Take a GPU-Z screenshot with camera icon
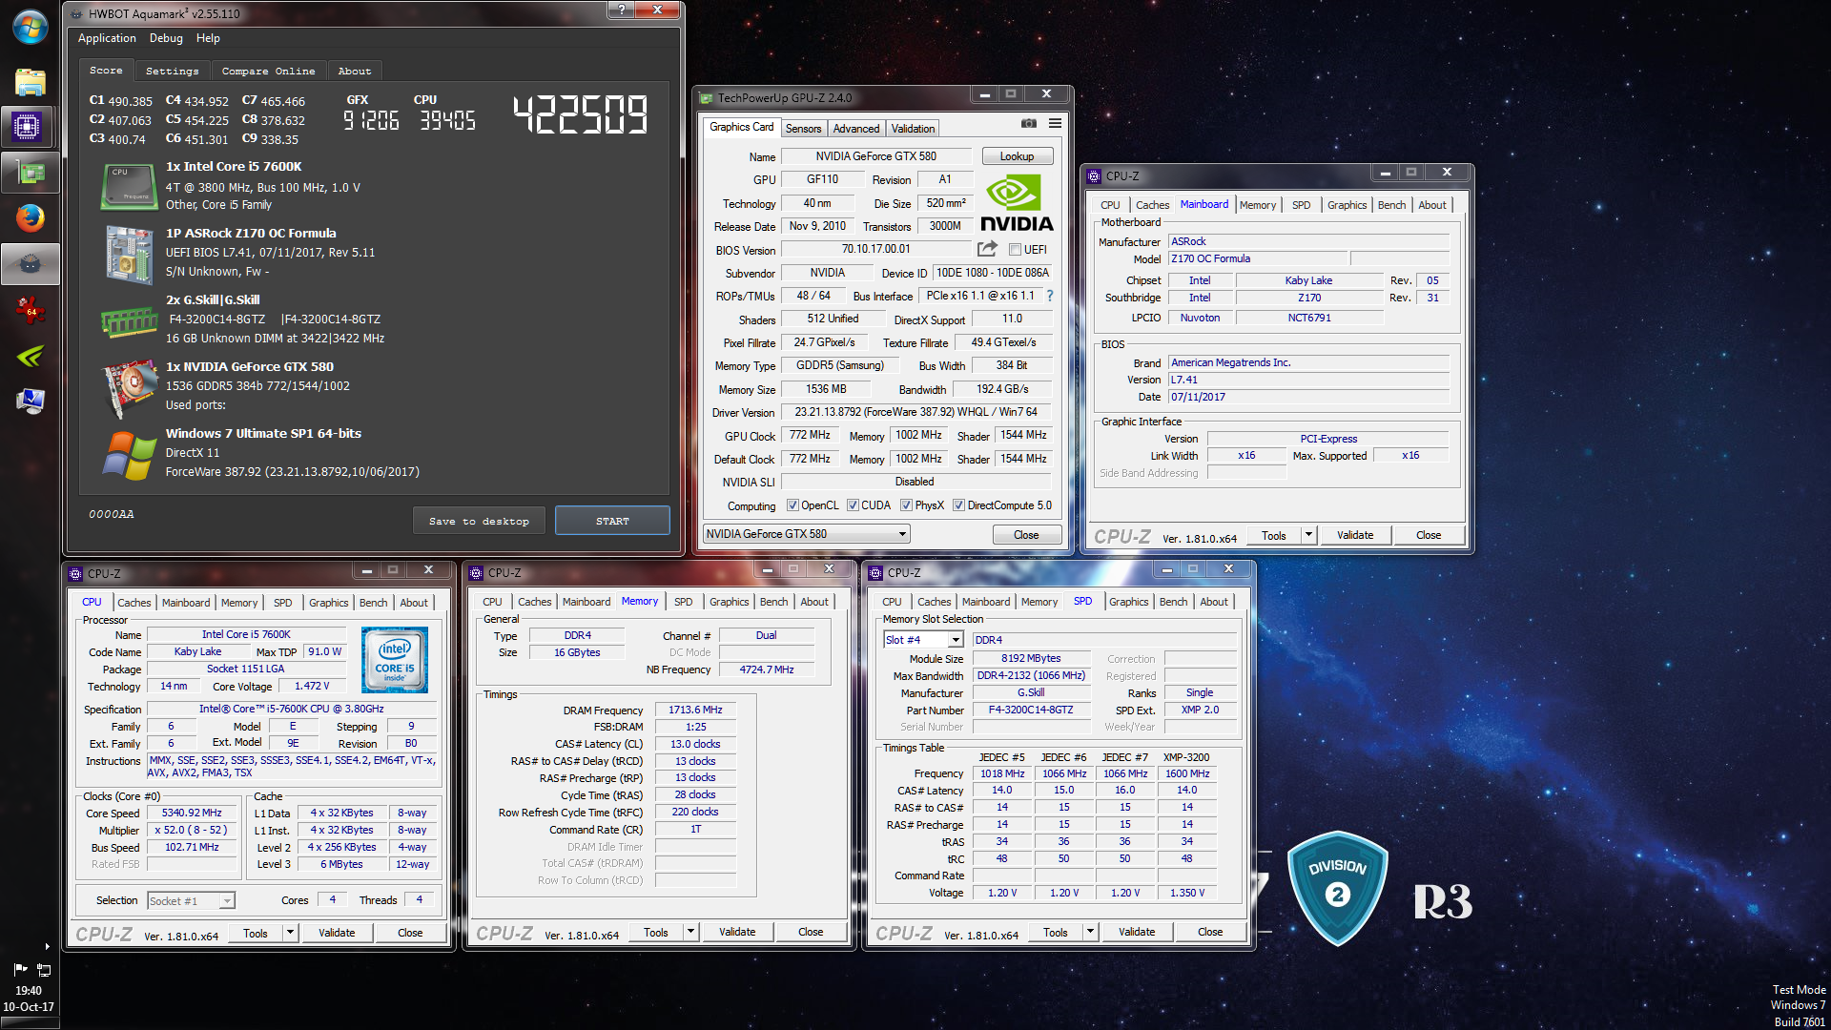The height and width of the screenshot is (1030, 1831). tap(1029, 123)
